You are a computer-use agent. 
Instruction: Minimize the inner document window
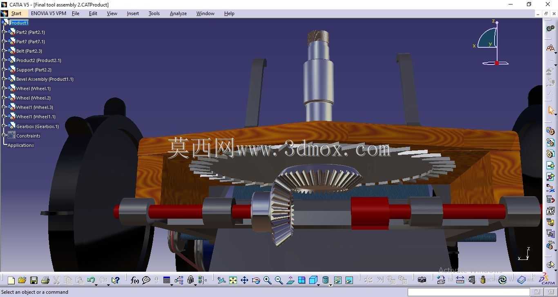pos(538,13)
